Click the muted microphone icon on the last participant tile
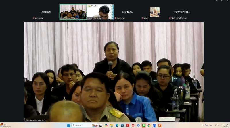The height and width of the screenshot is (128, 230). pos(170,18)
